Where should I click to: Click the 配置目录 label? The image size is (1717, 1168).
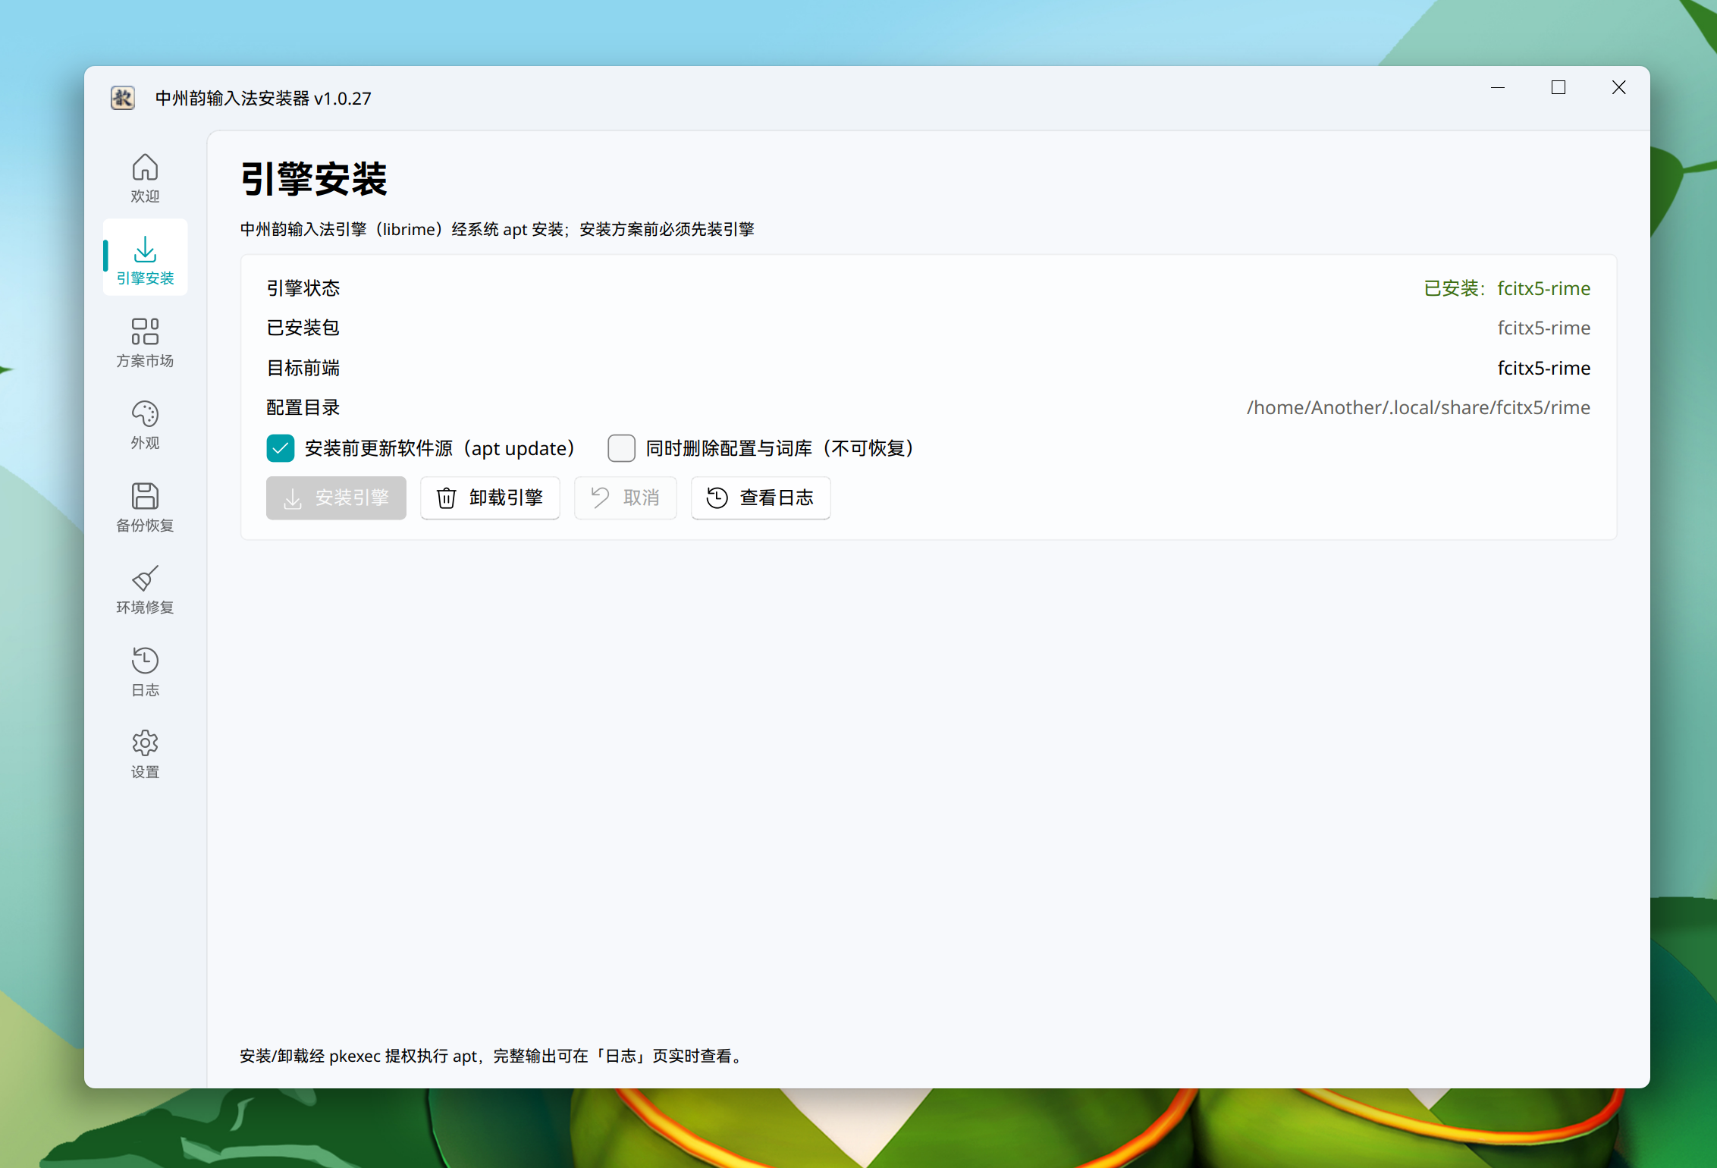pos(303,407)
